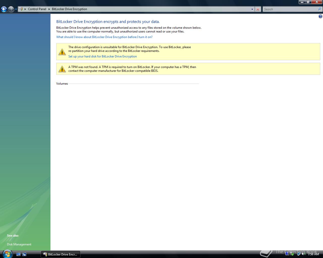Select the BitLocker Drive Encr... taskbar button
323x258 pixels.
(61, 254)
